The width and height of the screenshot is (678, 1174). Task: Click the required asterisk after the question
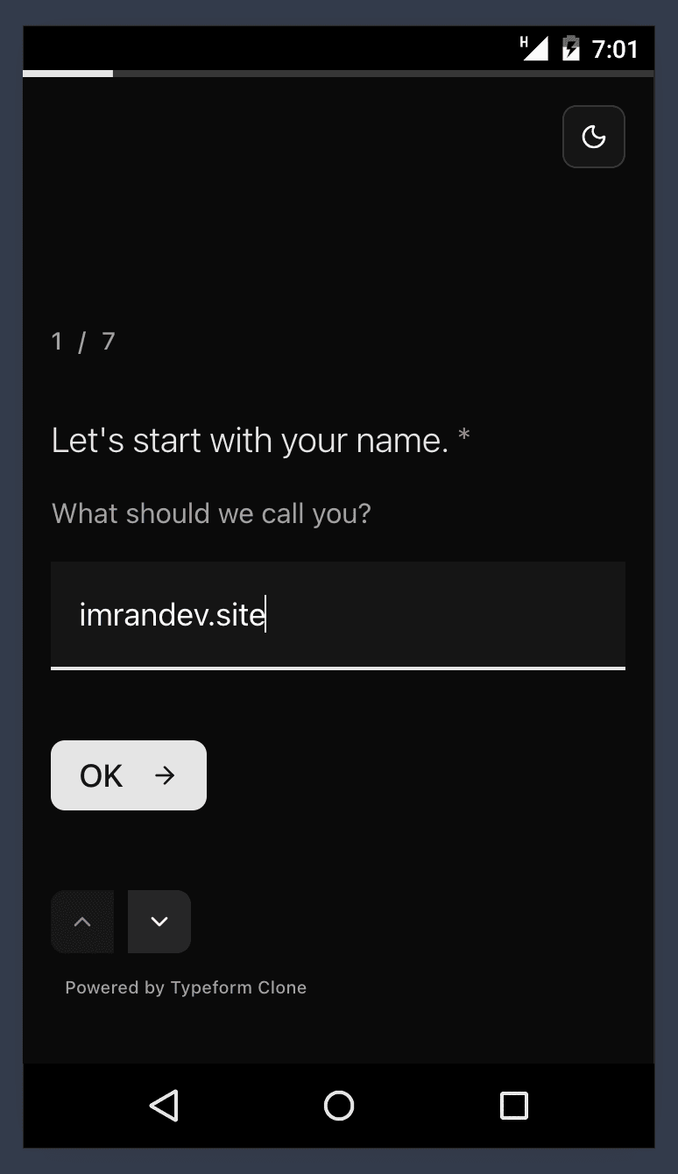pyautogui.click(x=464, y=436)
